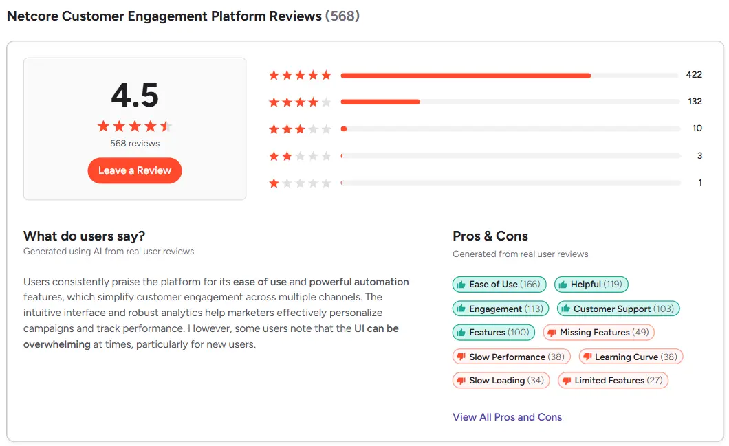This screenshot has height=446, width=729.
Task: Open the Slow Loading (34) tag
Action: coord(501,381)
